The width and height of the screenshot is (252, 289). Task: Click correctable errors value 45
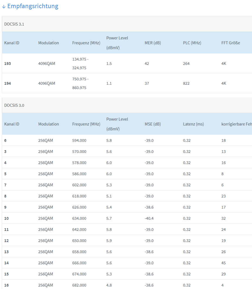point(224,263)
